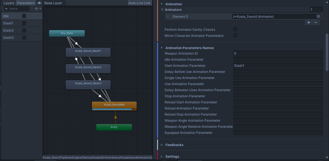This screenshot has height=161, width=329.
Task: Grab the Element 0 drag handle
Action: tap(167, 17)
